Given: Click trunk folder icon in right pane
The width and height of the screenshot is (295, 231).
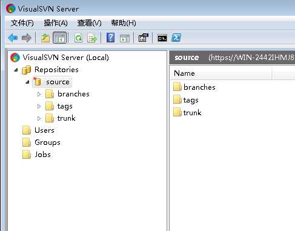Looking at the screenshot, I should [x=177, y=112].
